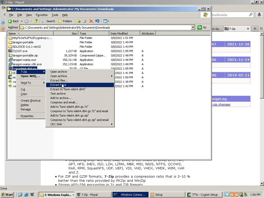
Task: Choose Test archive menu entry
Action: point(80,94)
